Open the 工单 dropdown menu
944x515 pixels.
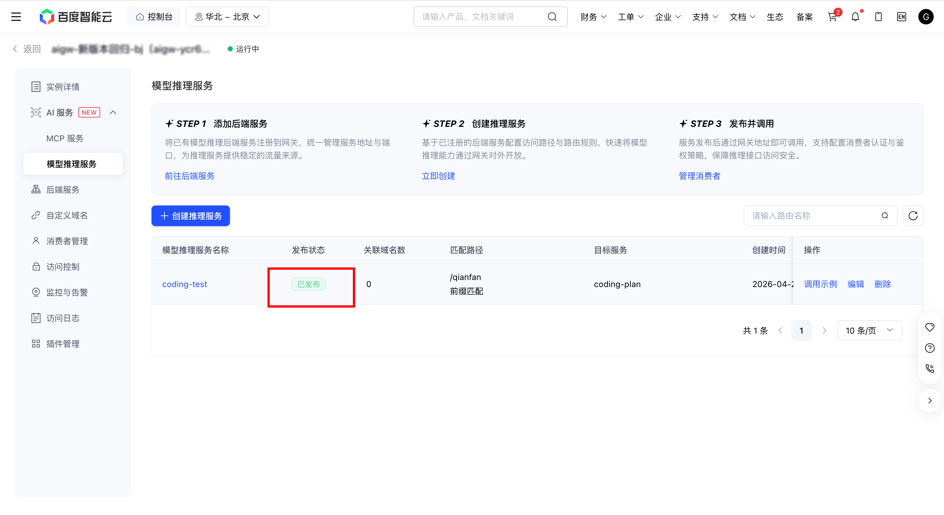click(631, 17)
